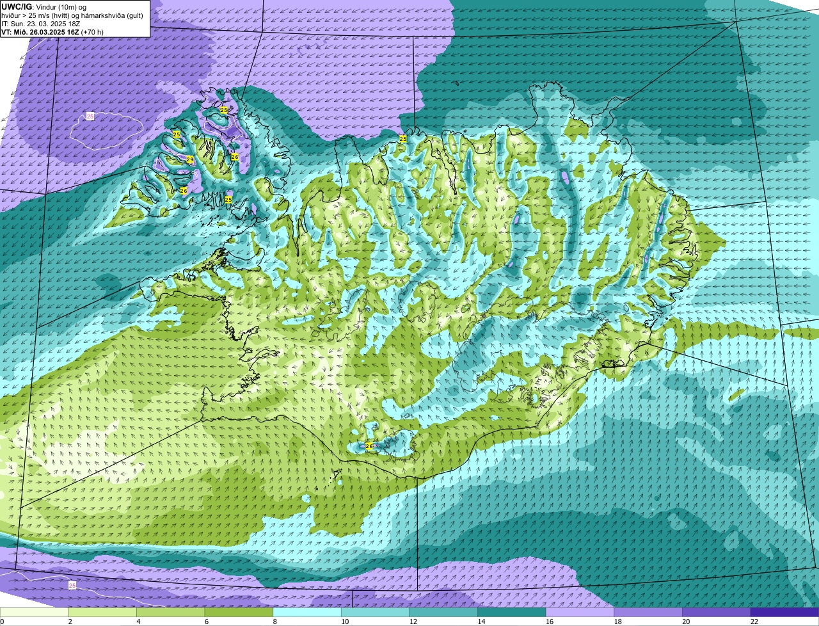Click the "8" value on the legend scale
This screenshot has width=819, height=626.
click(274, 622)
